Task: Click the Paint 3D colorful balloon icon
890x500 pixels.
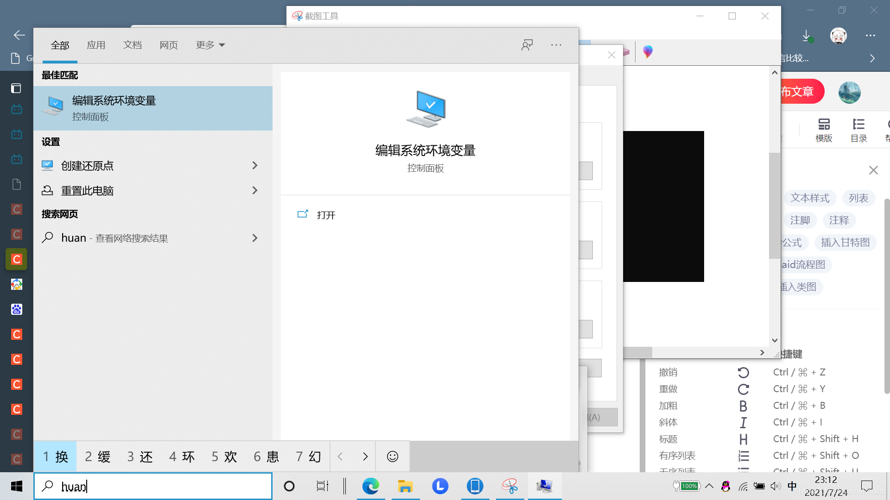Action: (648, 51)
